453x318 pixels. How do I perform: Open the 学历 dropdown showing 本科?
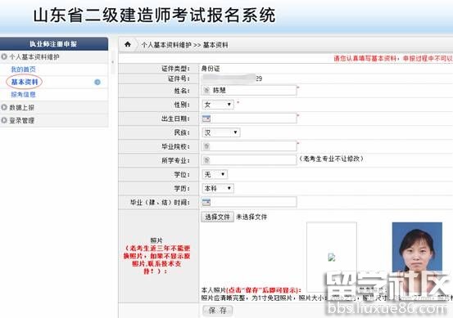(x=218, y=188)
